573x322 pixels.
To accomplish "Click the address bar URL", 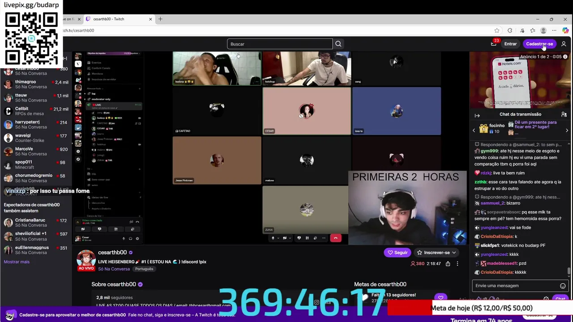I will pyautogui.click(x=78, y=30).
